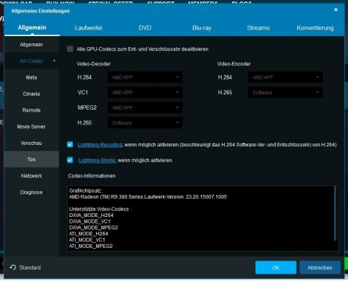Reset settings via the Standard icon
The height and width of the screenshot is (281, 348).
[13, 268]
